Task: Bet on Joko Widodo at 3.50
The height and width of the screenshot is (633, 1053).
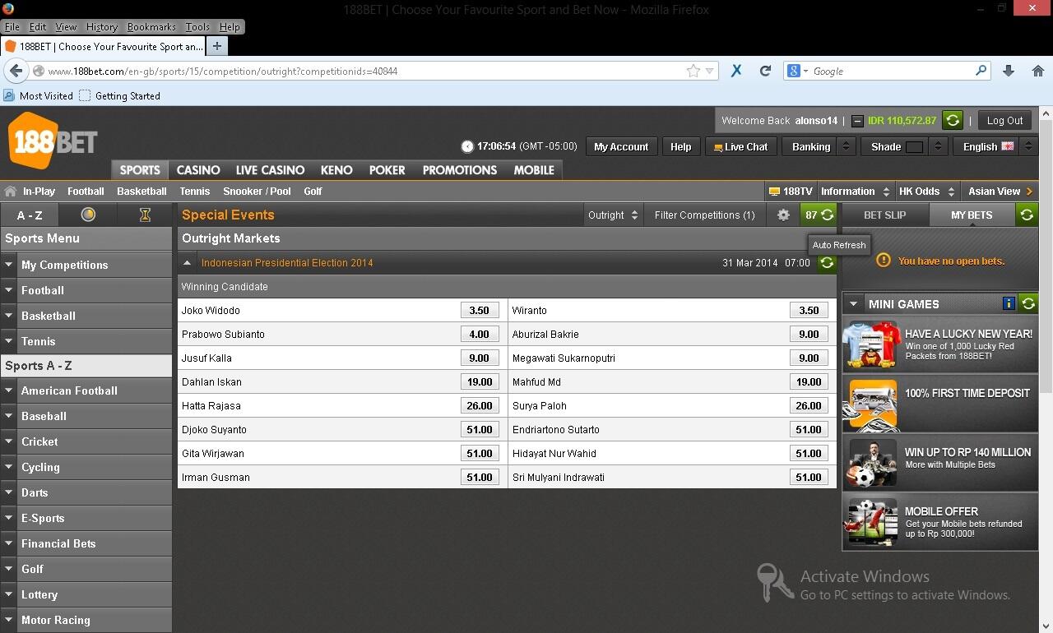Action: [x=479, y=311]
